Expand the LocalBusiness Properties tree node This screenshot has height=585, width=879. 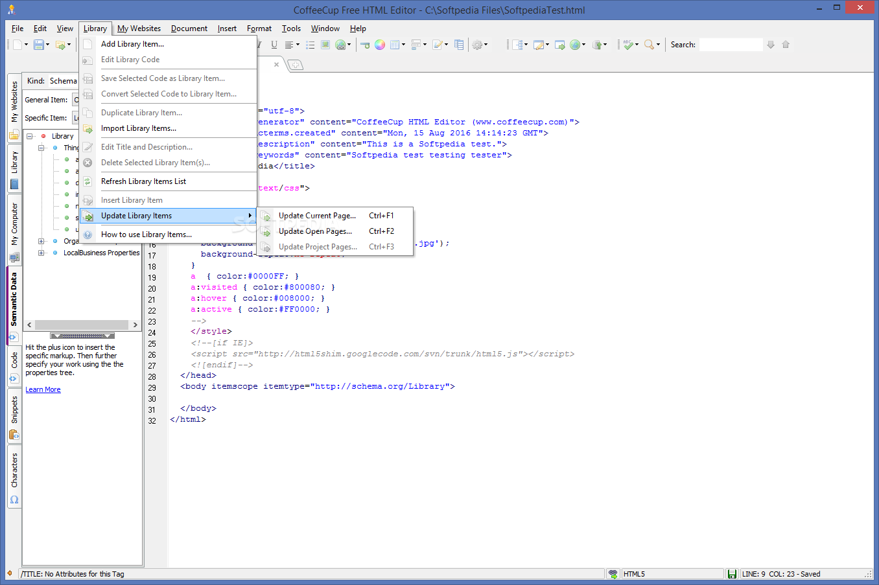click(41, 253)
